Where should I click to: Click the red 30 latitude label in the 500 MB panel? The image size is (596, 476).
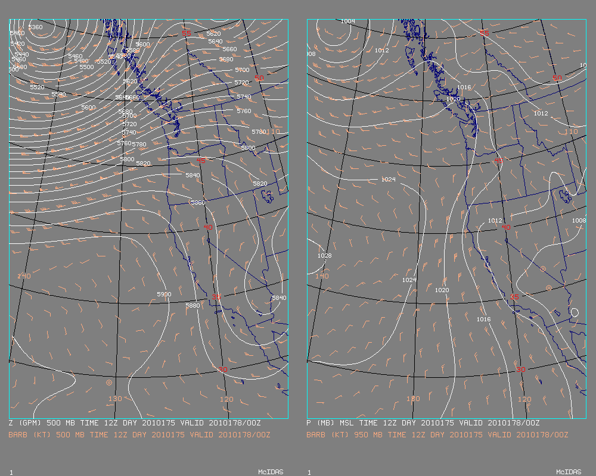coord(223,369)
